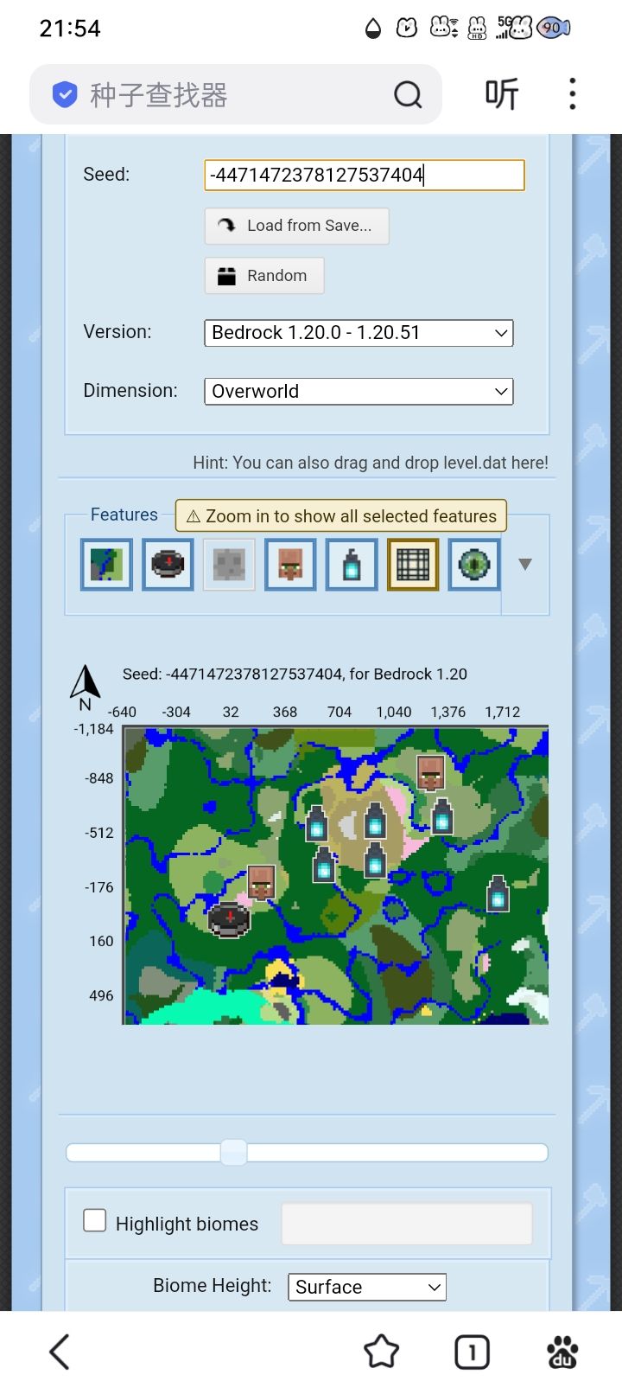Click the spawn marker on the map
622x1394 pixels.
[x=229, y=918]
